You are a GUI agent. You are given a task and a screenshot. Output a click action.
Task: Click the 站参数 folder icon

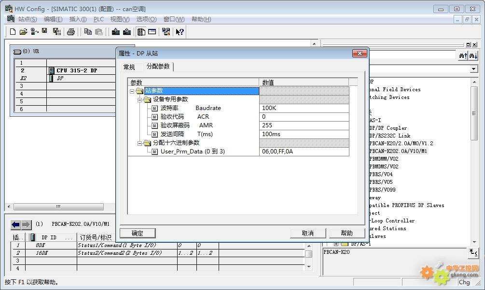(x=140, y=91)
